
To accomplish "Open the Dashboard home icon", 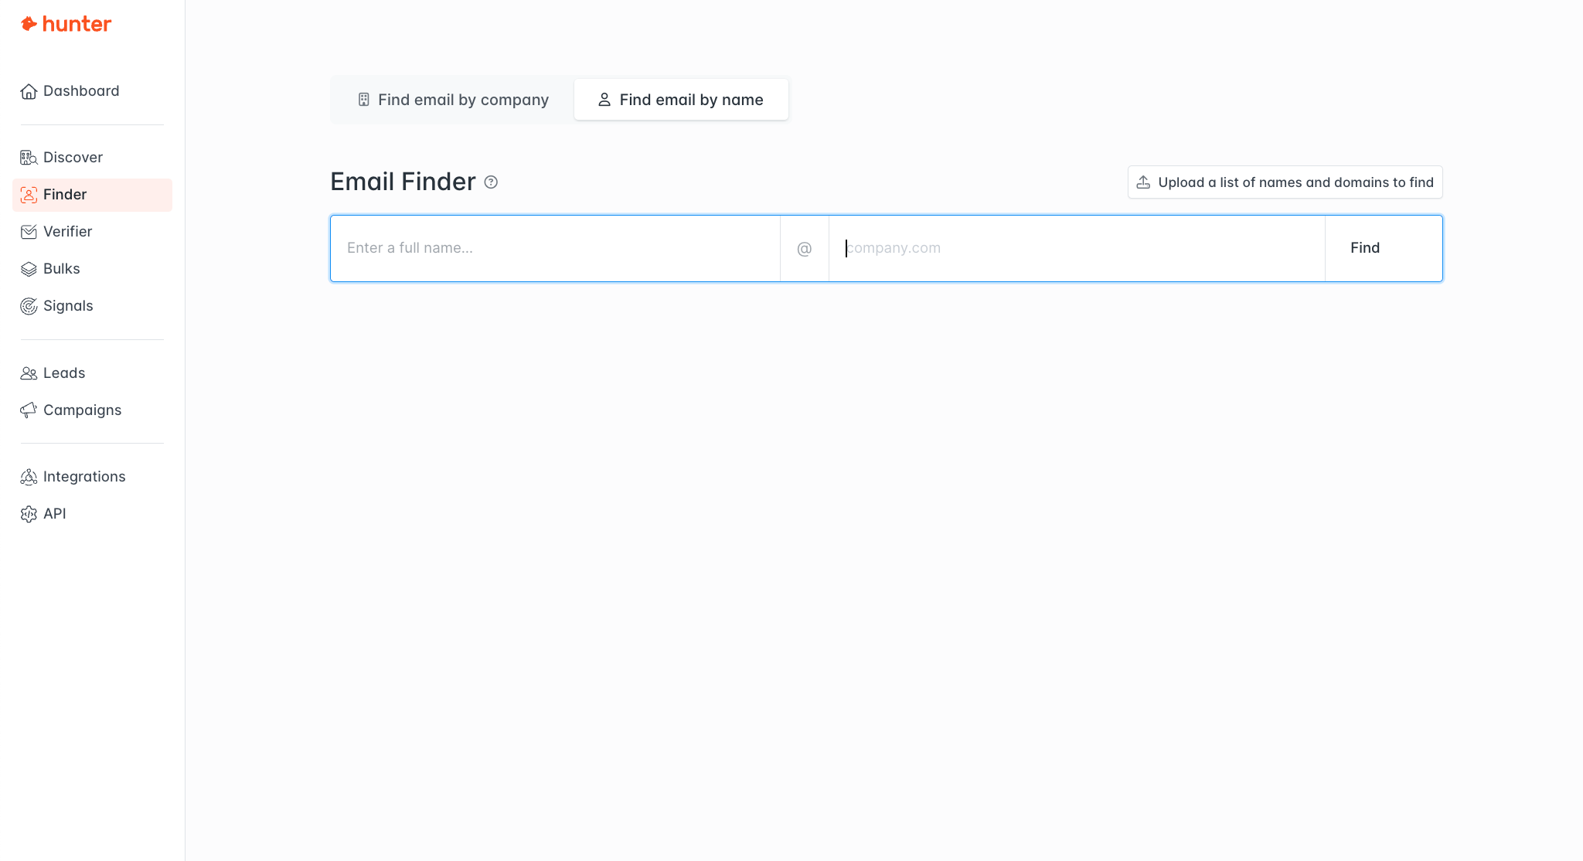I will click(x=29, y=91).
